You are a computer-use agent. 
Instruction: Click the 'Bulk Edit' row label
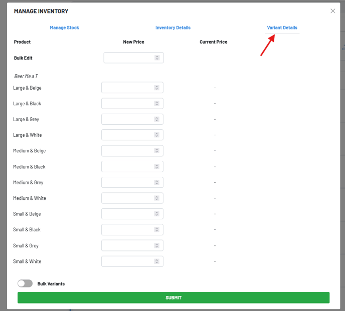tap(23, 58)
